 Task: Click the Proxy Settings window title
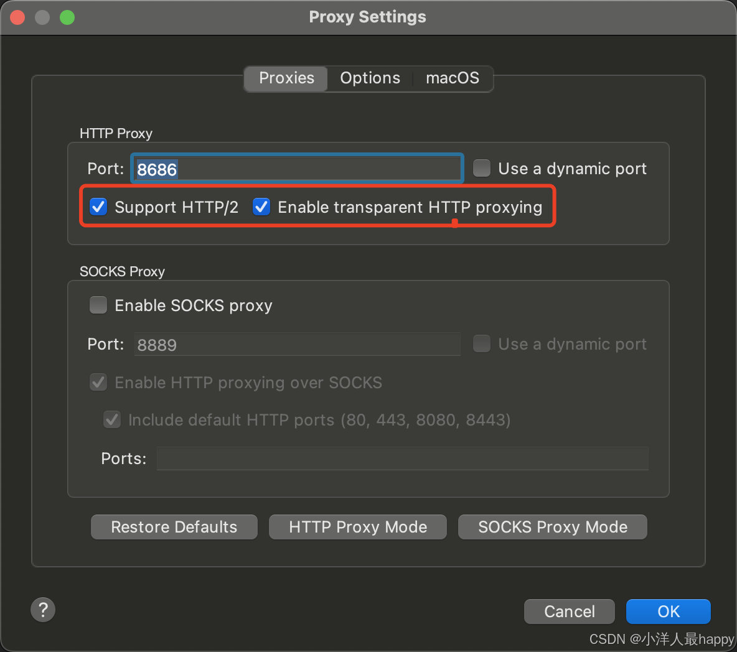pyautogui.click(x=367, y=17)
